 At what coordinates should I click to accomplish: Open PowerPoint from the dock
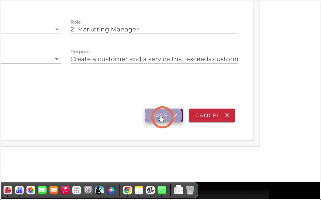8,190
